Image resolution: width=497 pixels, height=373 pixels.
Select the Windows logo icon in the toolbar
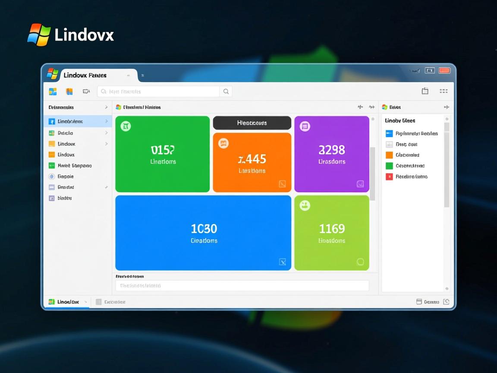tap(53, 91)
